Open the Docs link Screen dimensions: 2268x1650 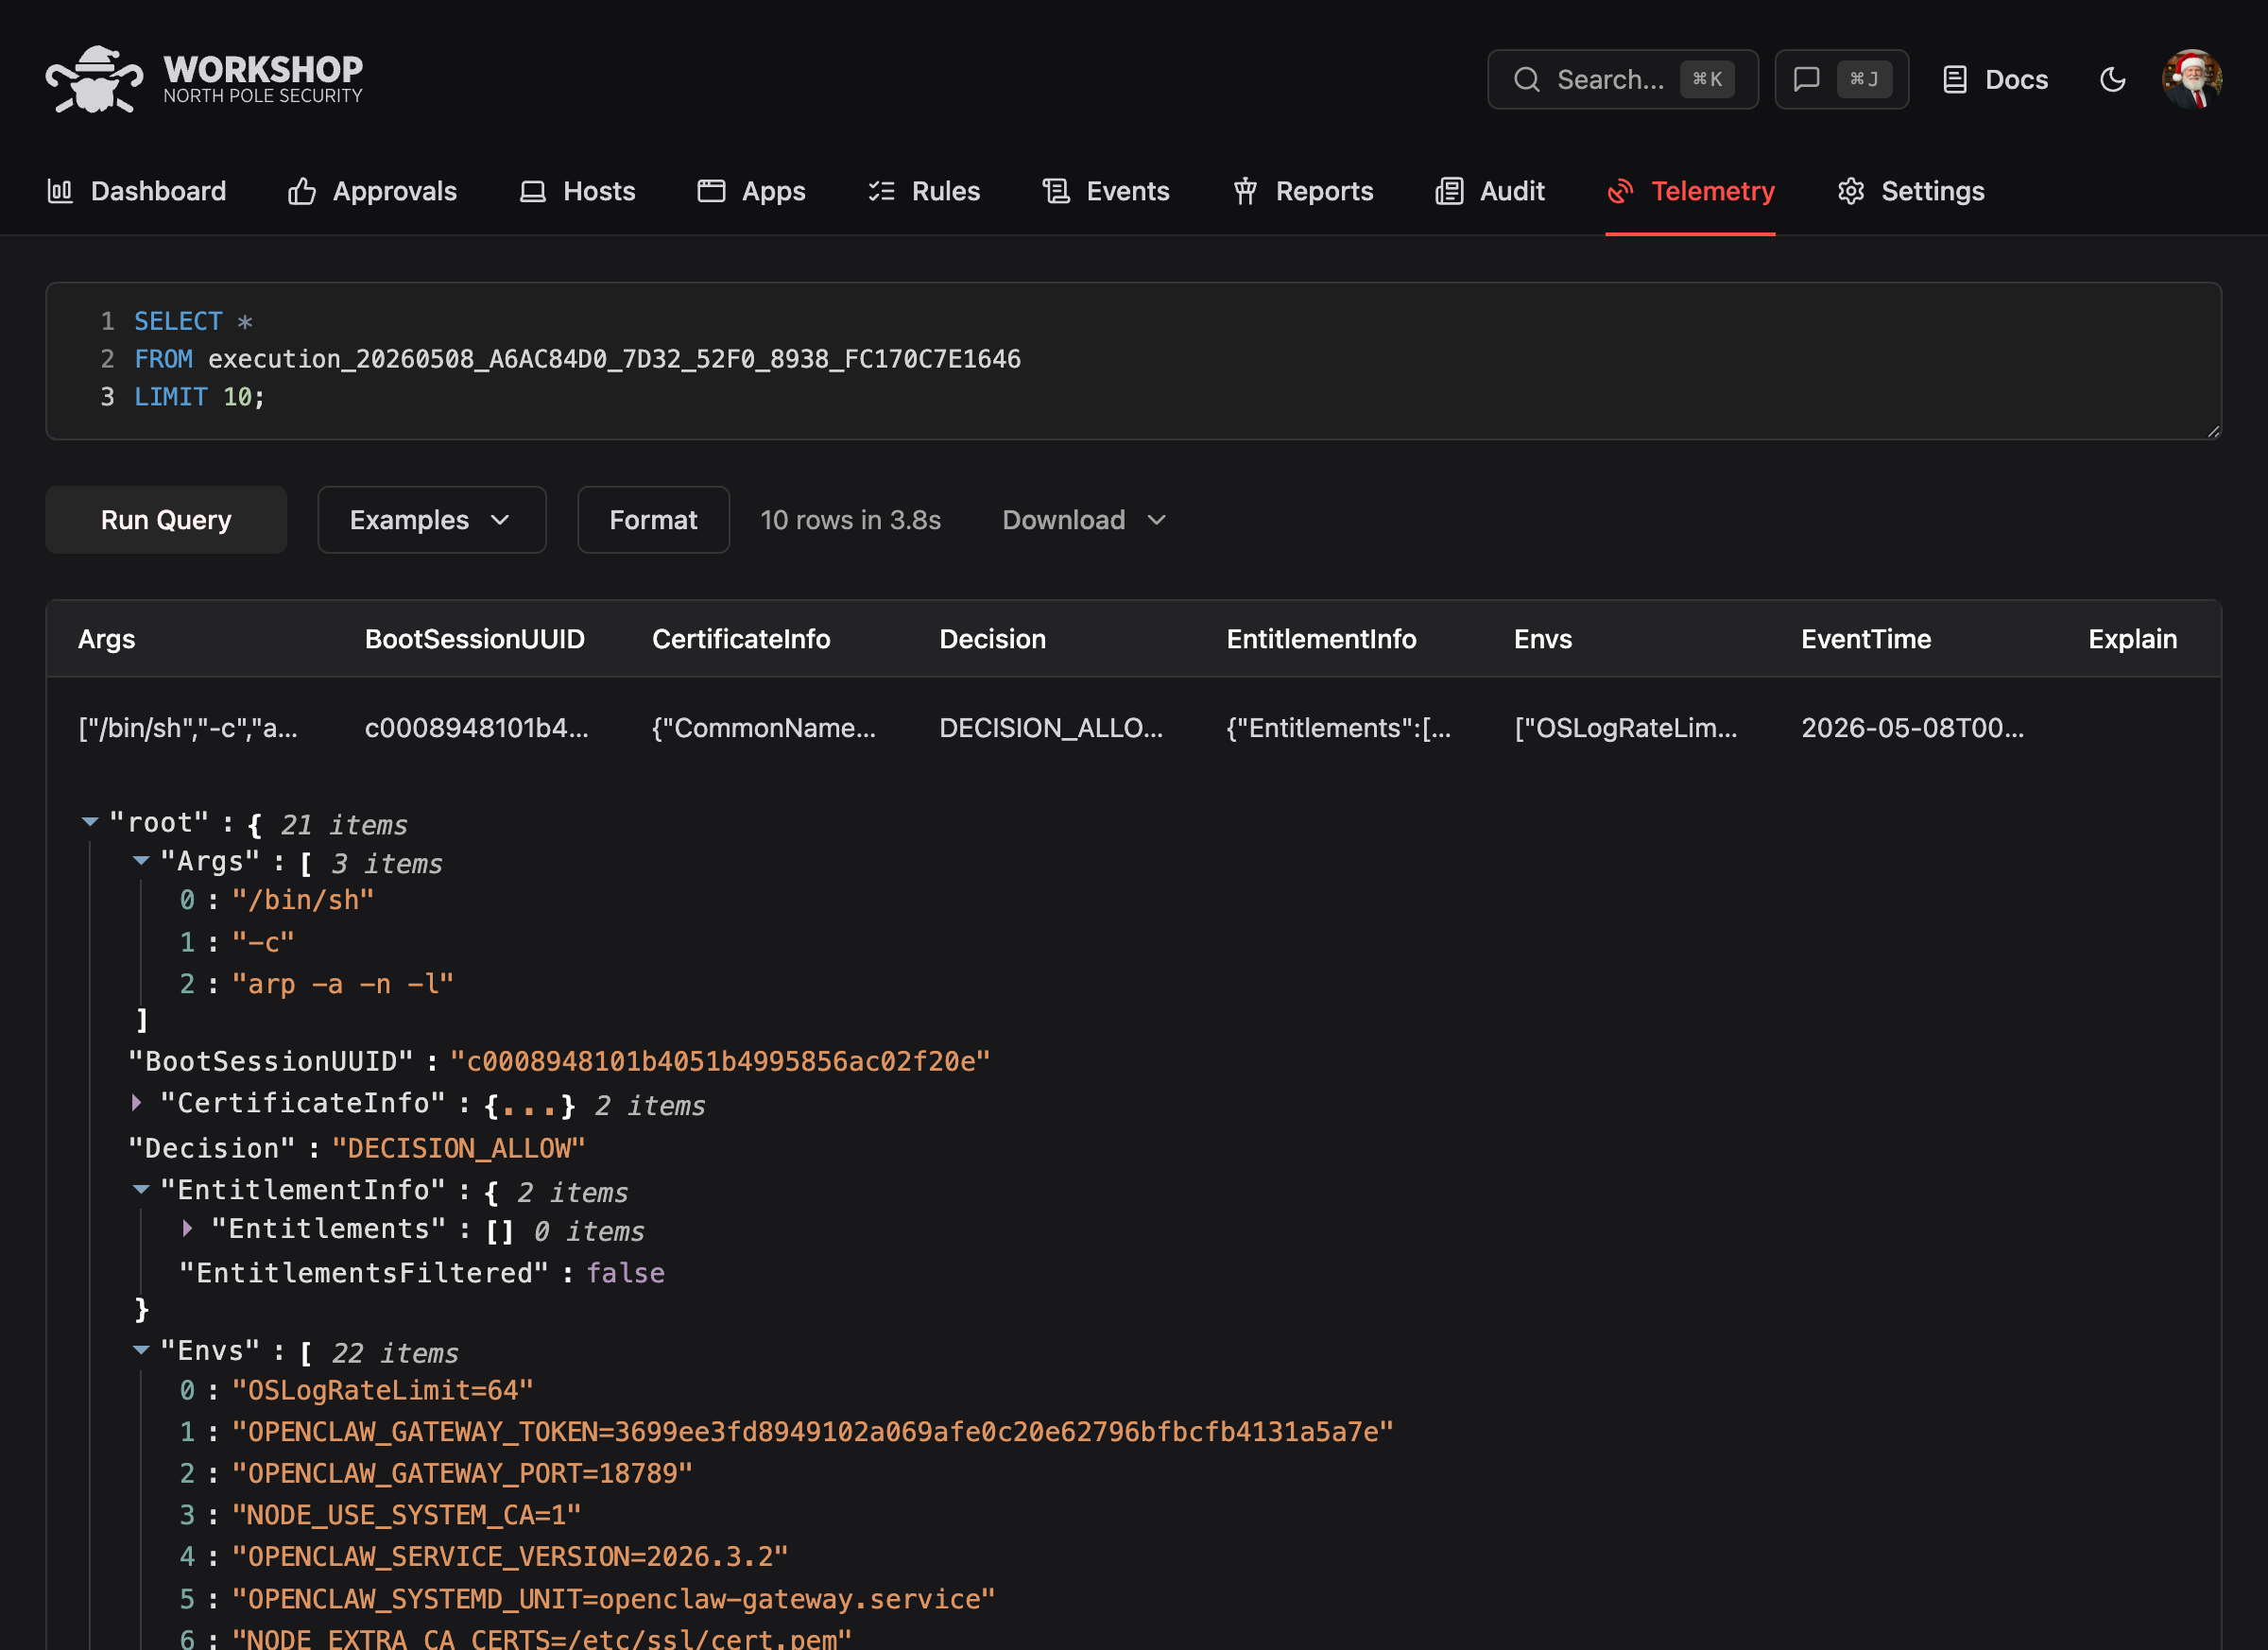(1995, 79)
